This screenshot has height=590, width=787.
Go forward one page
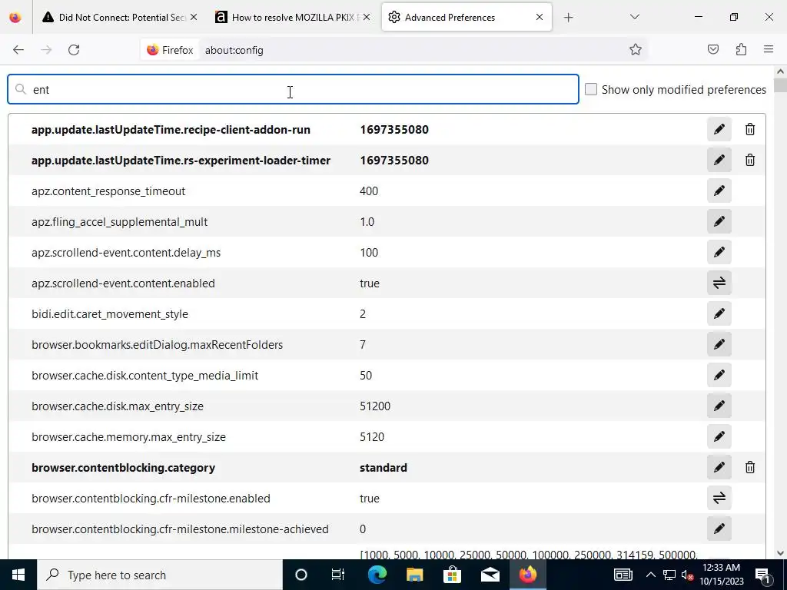(46, 50)
